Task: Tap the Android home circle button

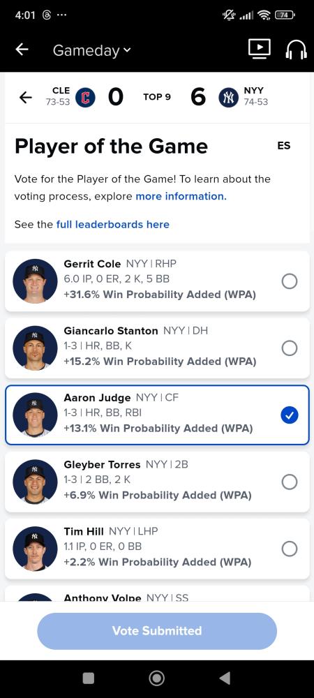Action: pos(156,678)
